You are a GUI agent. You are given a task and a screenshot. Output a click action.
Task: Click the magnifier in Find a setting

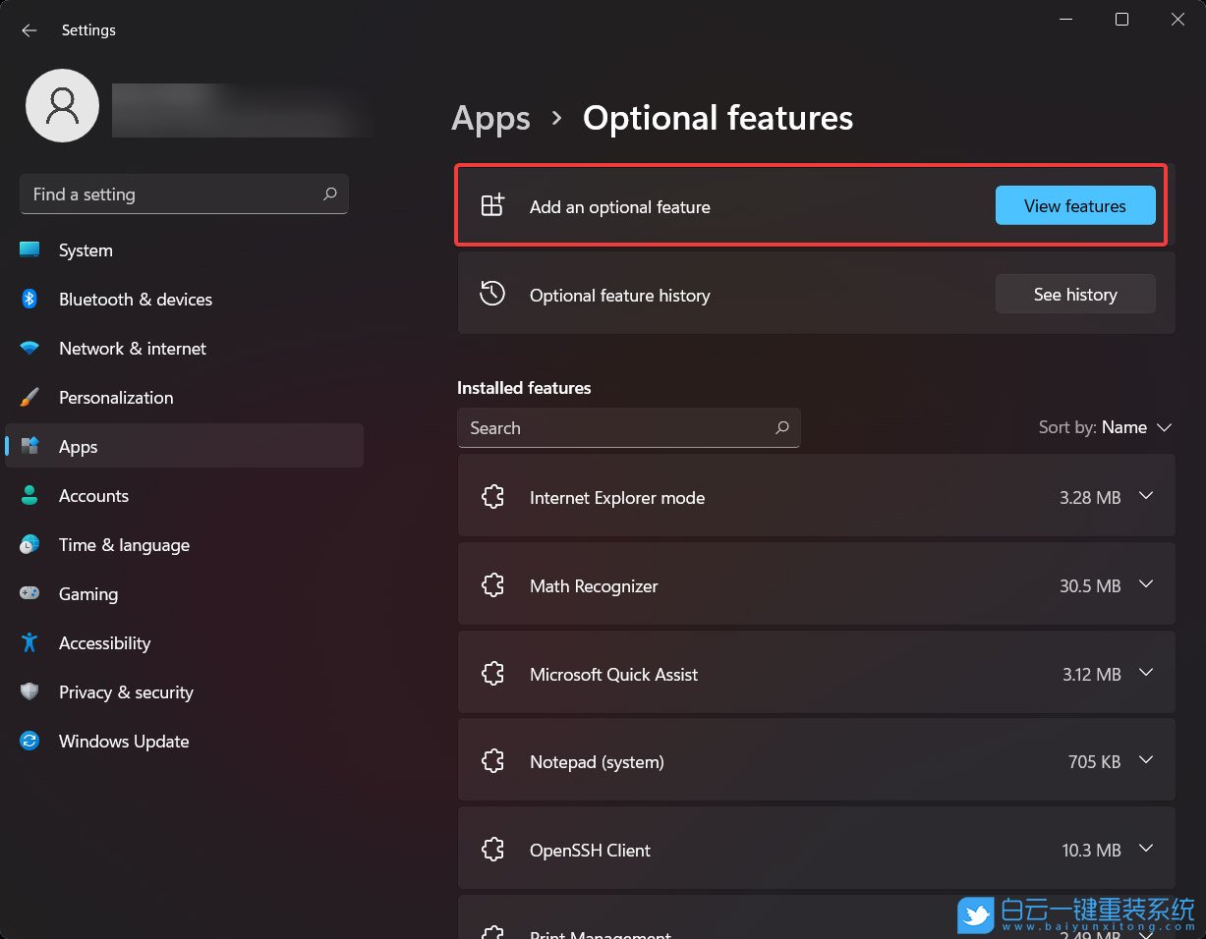click(330, 194)
